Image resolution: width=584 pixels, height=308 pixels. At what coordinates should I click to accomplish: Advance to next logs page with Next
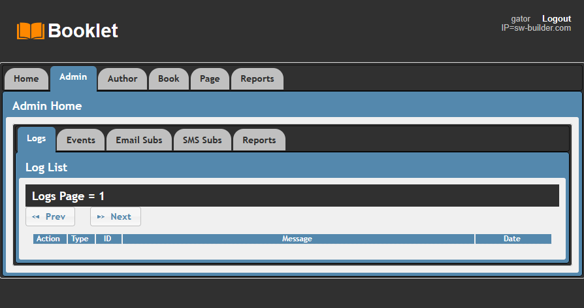(116, 216)
